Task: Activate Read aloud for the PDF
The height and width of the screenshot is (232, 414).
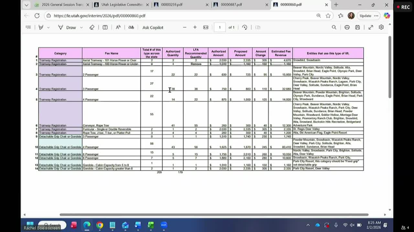Action: (x=118, y=27)
